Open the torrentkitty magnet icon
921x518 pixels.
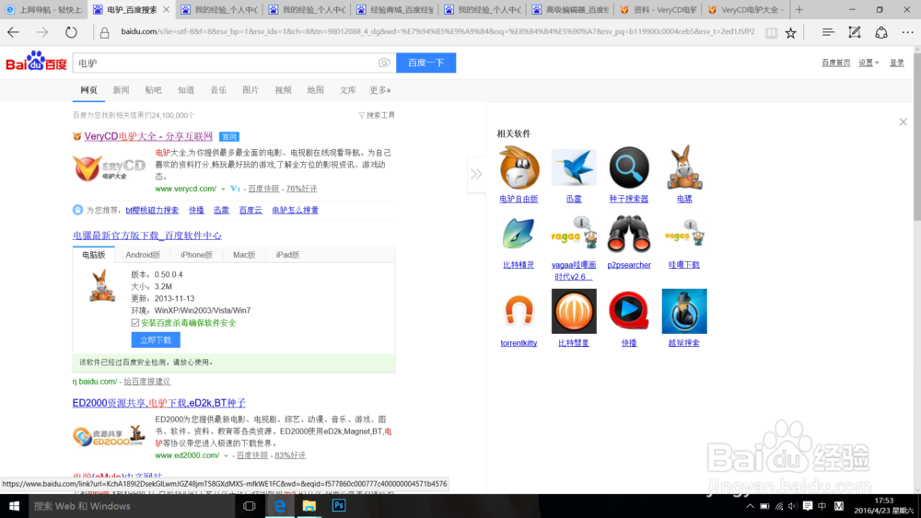[519, 311]
